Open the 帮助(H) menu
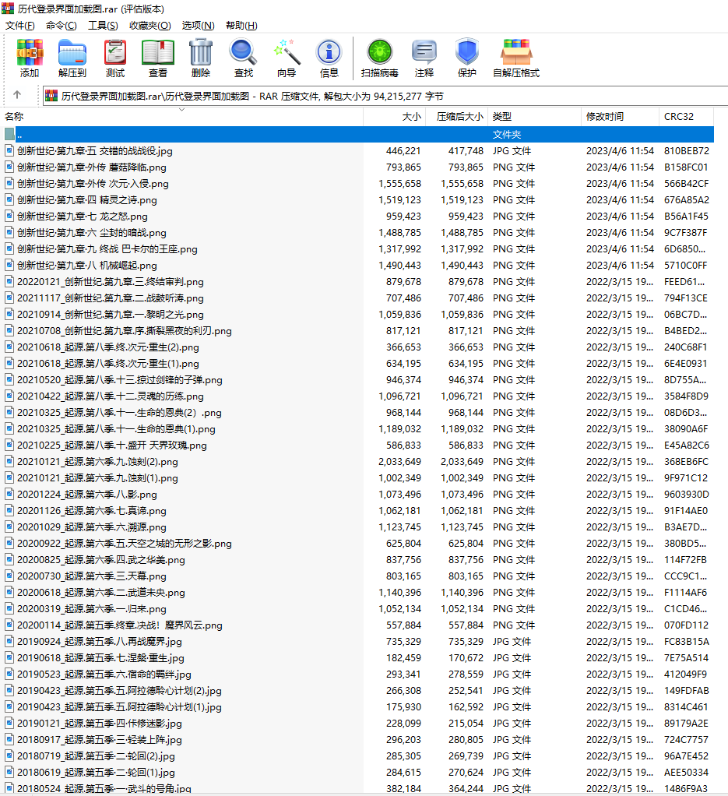Viewport: 728px width, 796px height. 241,26
